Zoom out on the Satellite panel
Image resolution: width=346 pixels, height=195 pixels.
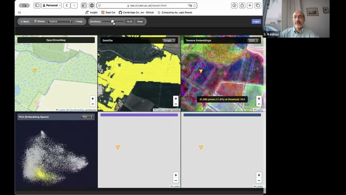176,104
